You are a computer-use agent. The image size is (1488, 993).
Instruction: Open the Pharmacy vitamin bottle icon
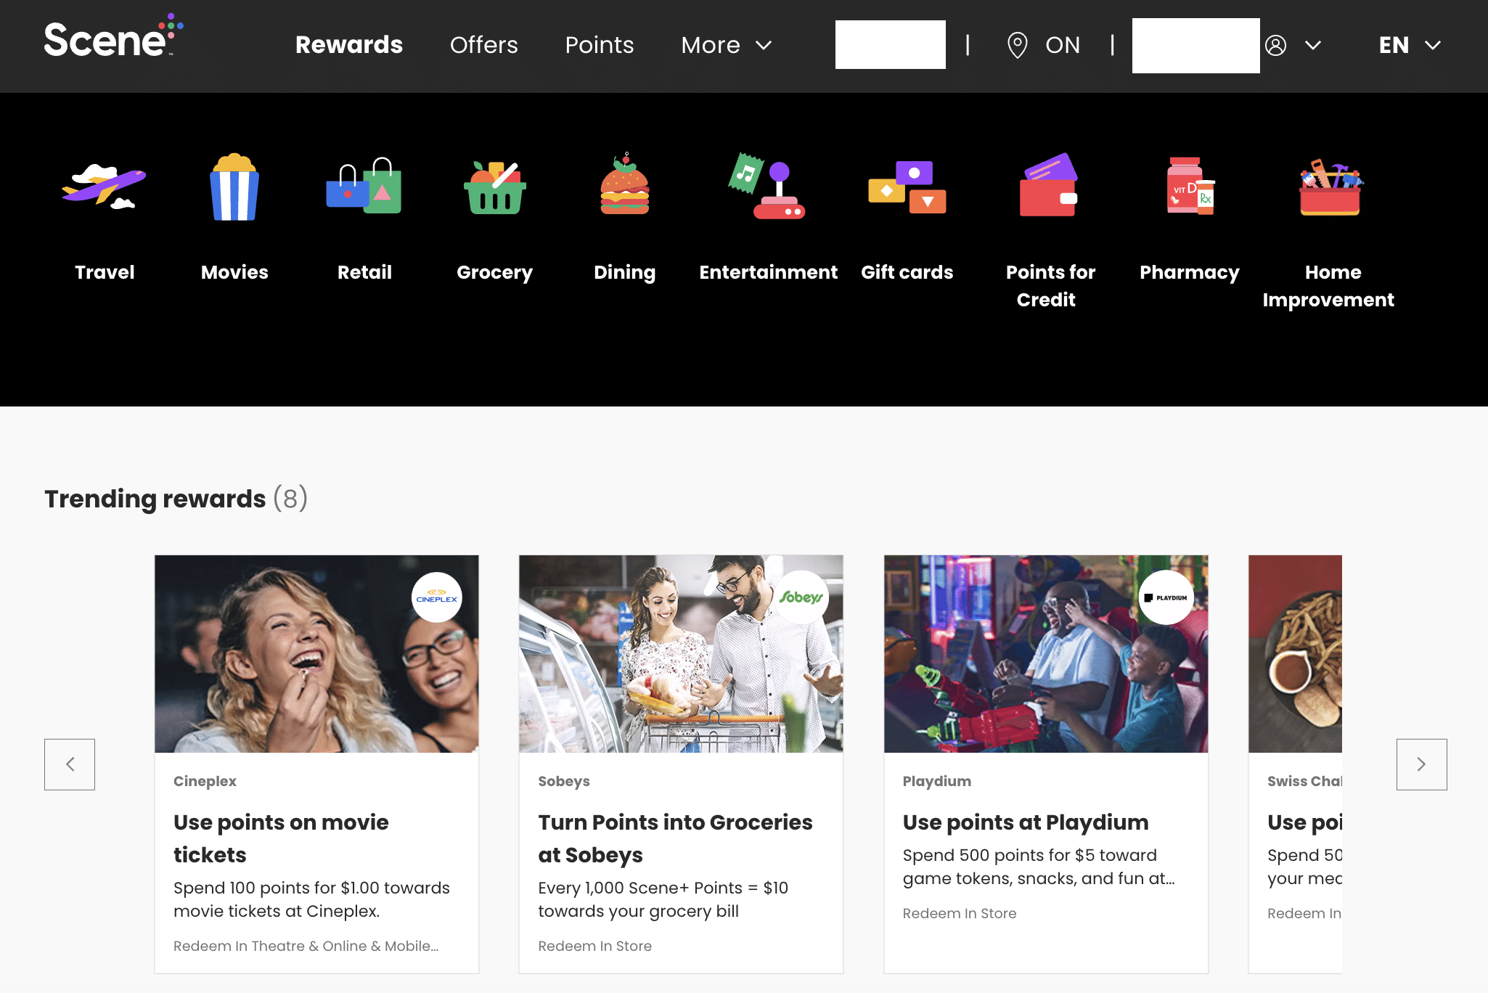(x=1189, y=187)
